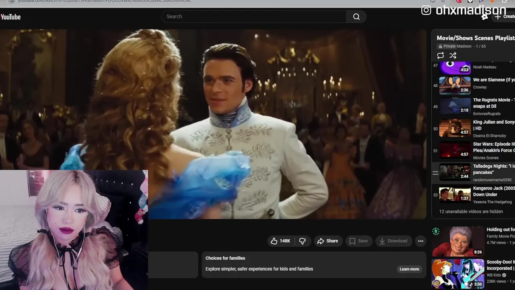This screenshot has height=290, width=515.
Task: Click the dislike thumbs-down button
Action: coord(303,241)
